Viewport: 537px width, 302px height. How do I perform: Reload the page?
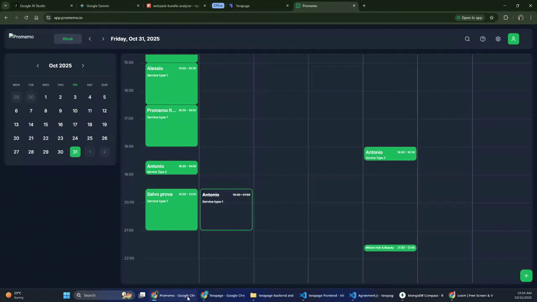[x=26, y=18]
